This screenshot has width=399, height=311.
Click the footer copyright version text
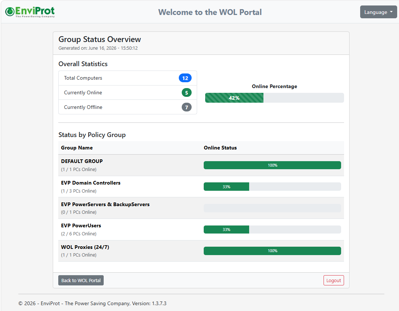tap(92, 303)
